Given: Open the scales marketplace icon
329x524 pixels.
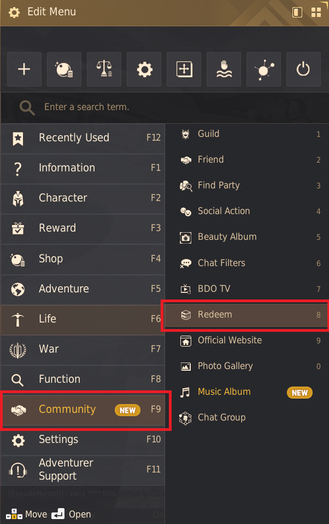Looking at the screenshot, I should [x=104, y=70].
